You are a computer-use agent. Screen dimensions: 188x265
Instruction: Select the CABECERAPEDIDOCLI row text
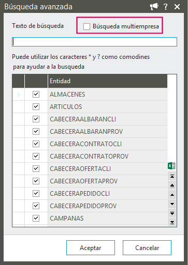coord(80,194)
